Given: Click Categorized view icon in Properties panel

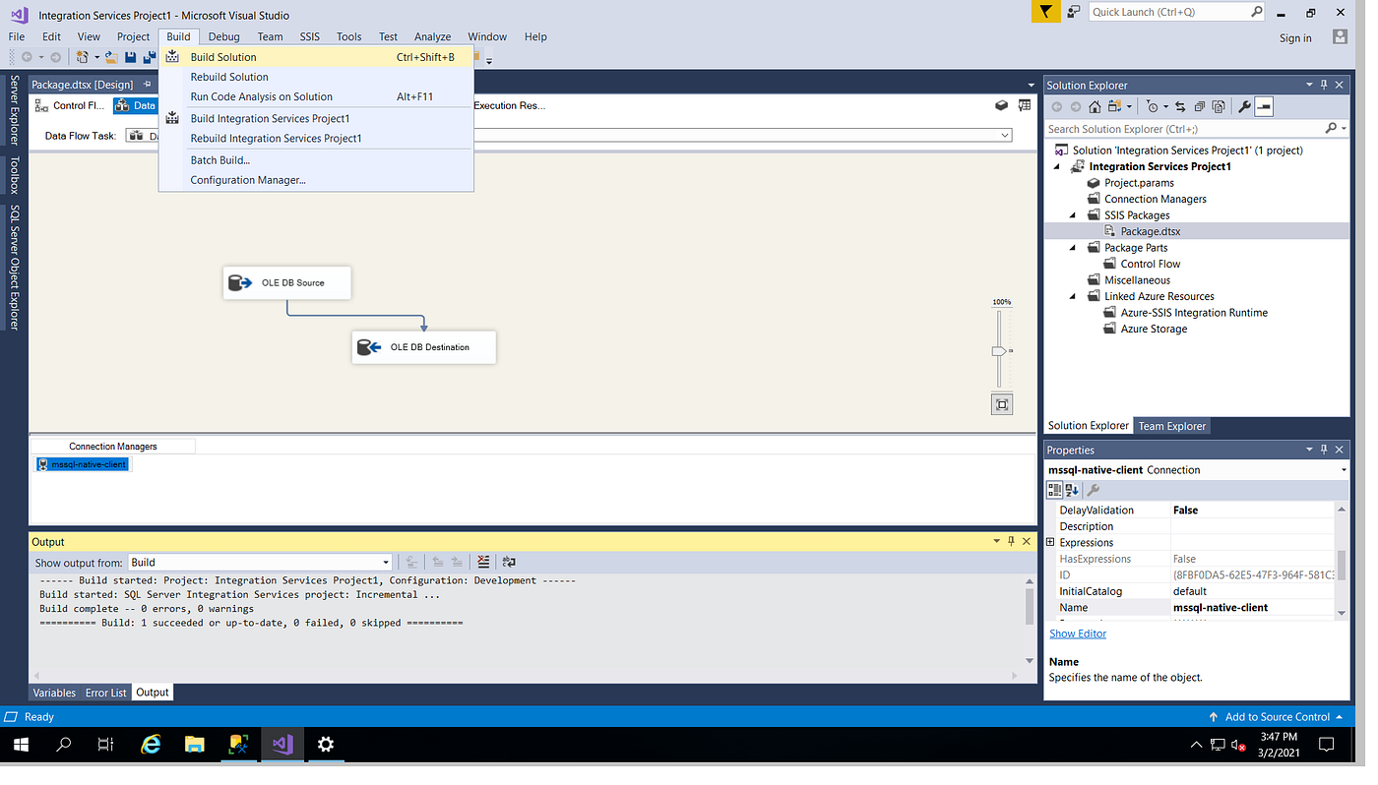Looking at the screenshot, I should (x=1054, y=489).
